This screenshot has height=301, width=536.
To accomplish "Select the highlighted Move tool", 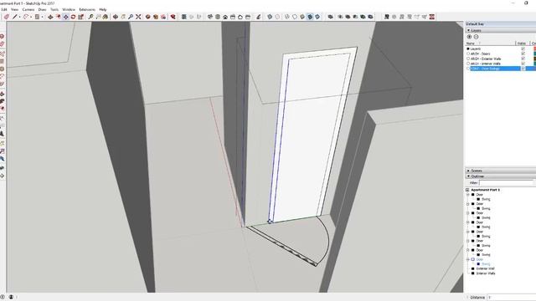I will pos(65,17).
